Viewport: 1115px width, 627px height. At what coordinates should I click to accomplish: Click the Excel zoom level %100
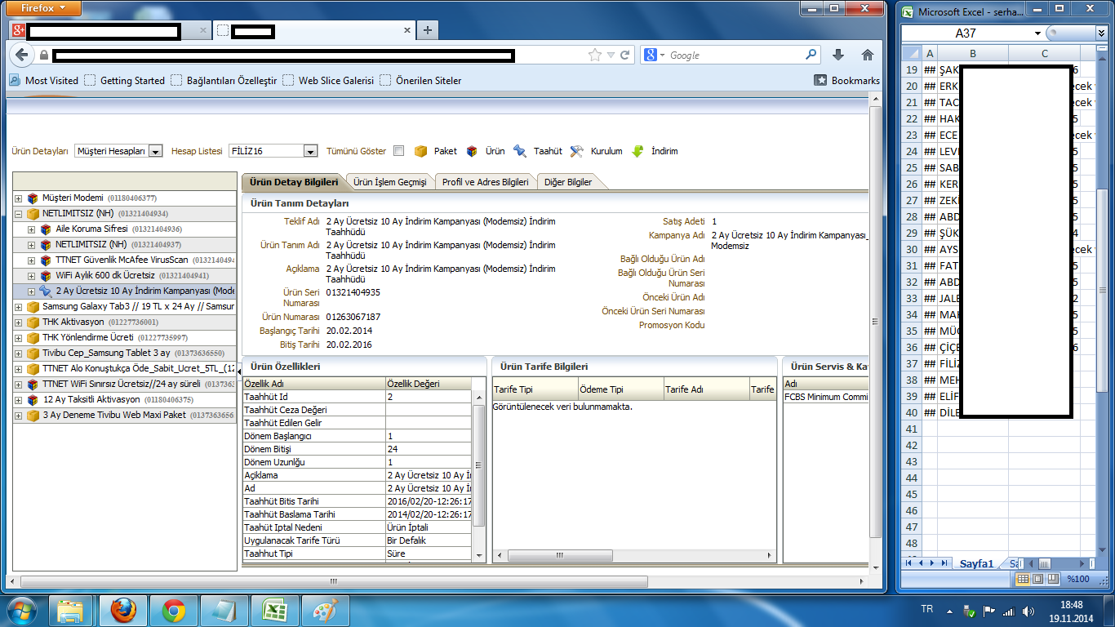click(x=1078, y=580)
